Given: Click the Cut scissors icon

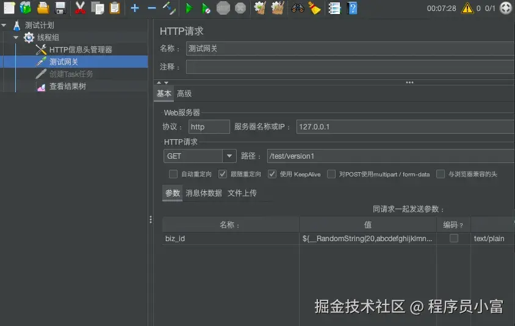Looking at the screenshot, I should (x=80, y=8).
